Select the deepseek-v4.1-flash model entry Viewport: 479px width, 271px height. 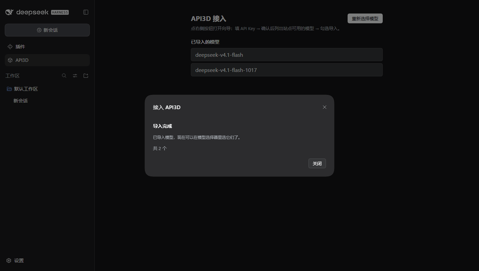pyautogui.click(x=287, y=55)
